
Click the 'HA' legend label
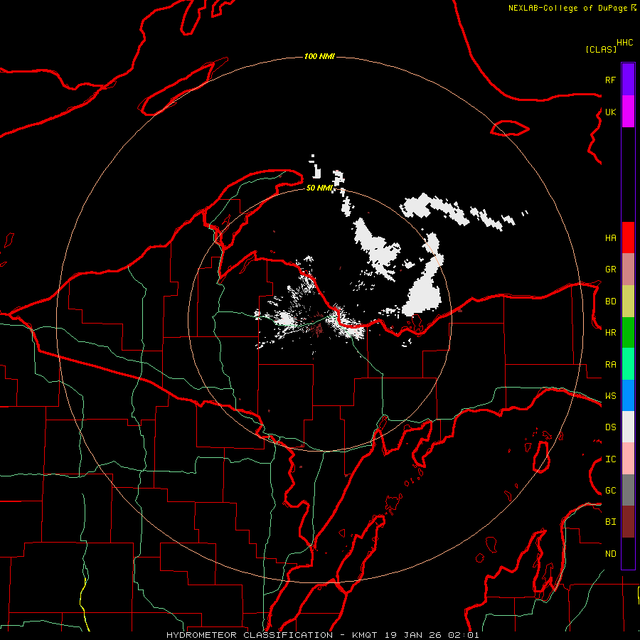click(610, 238)
